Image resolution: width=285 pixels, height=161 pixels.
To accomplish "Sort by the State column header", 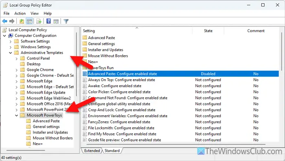I will tap(208, 31).
